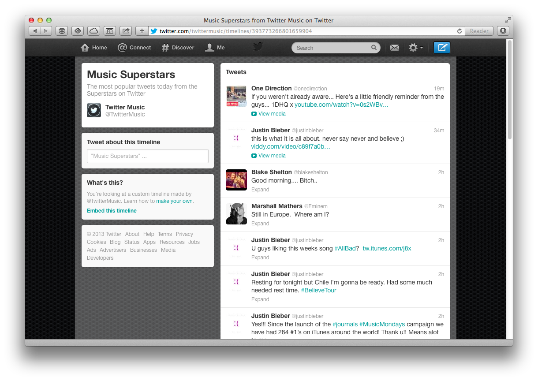Click the Twitter search field
Image resolution: width=538 pixels, height=381 pixels.
pyautogui.click(x=336, y=48)
